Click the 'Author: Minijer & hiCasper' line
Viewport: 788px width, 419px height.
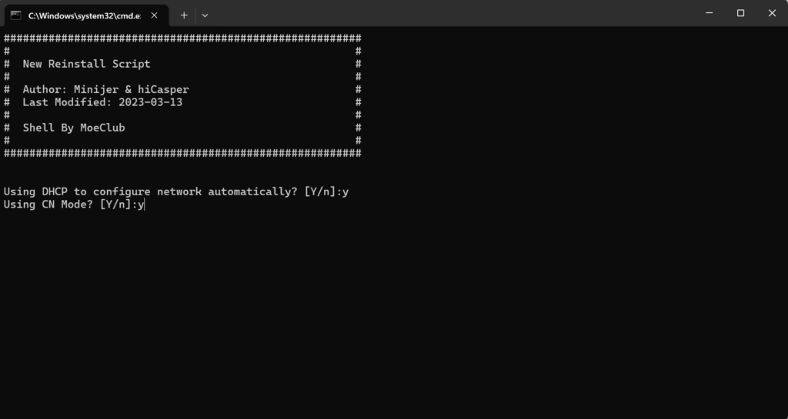tap(105, 89)
